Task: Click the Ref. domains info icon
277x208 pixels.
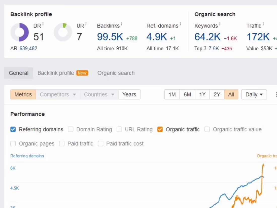Action: [x=180, y=24]
